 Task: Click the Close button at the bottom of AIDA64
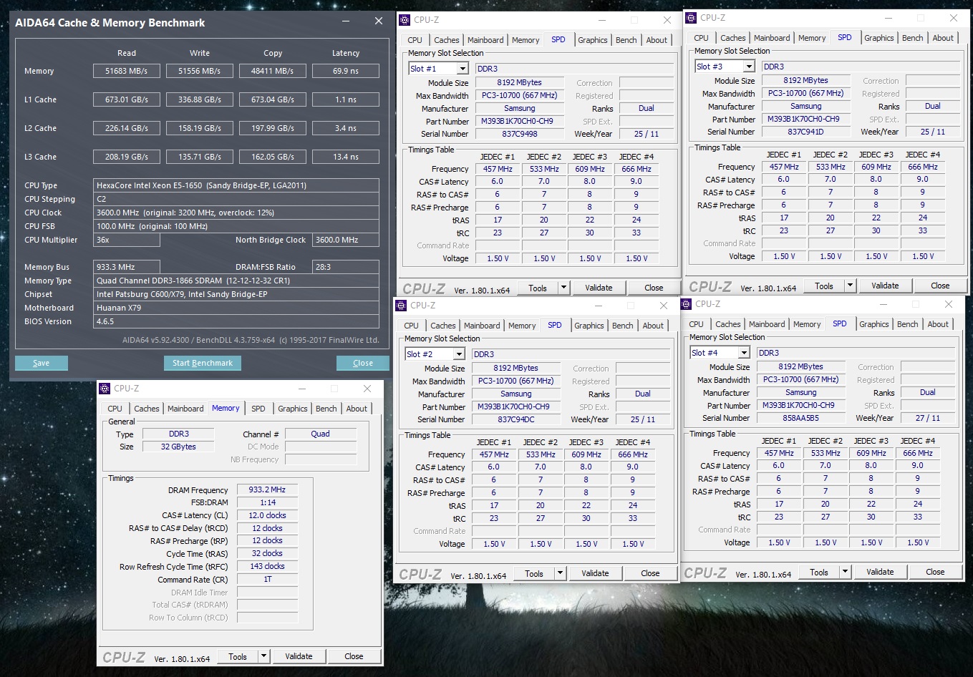[x=363, y=363]
